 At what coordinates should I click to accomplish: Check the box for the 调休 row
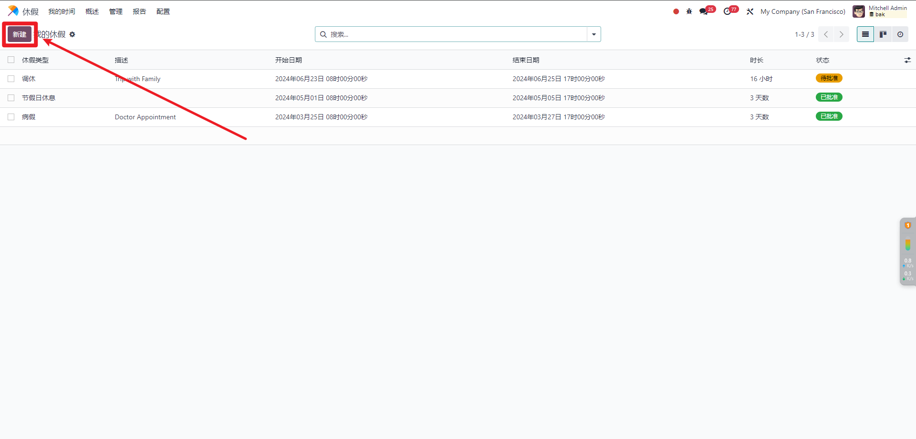pyautogui.click(x=11, y=79)
